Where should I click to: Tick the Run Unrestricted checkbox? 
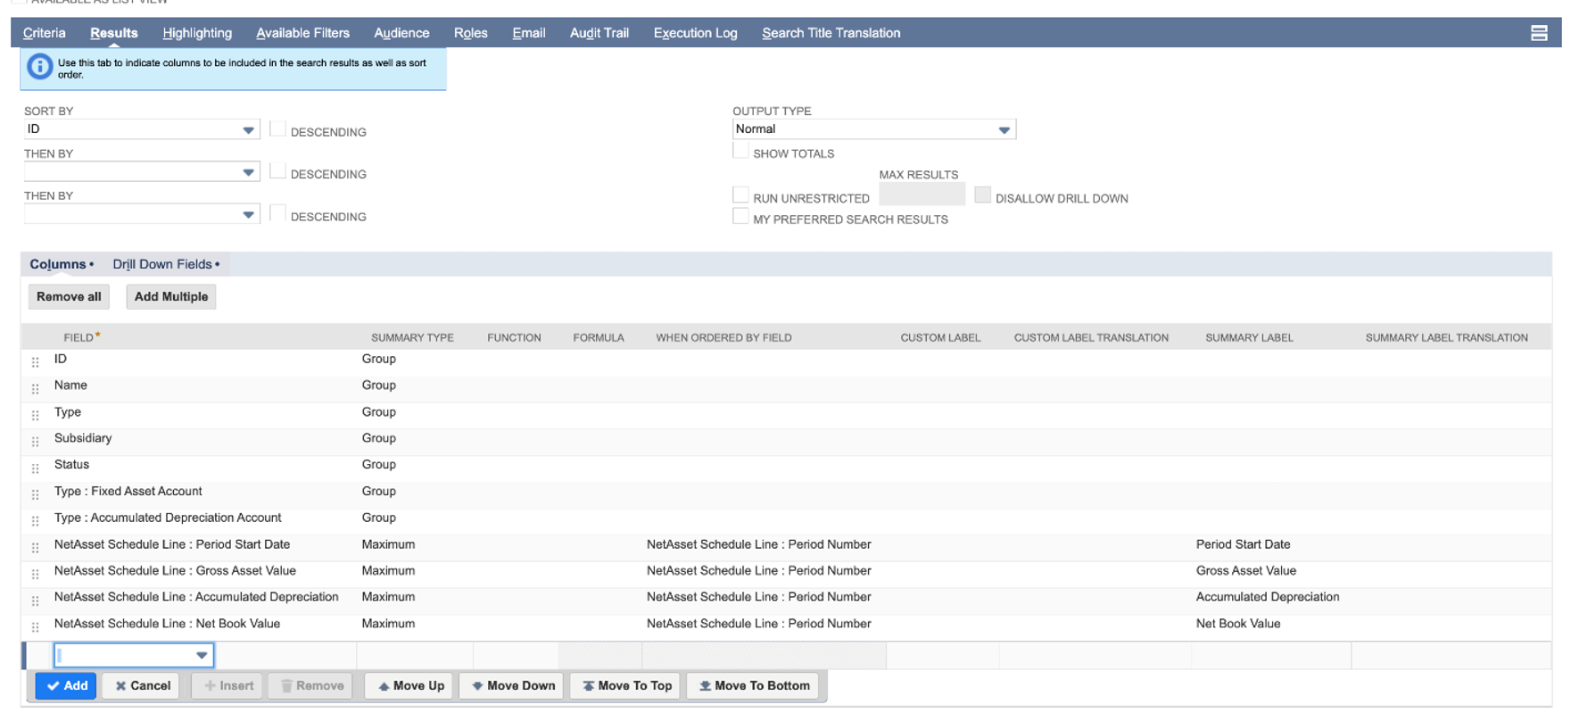click(740, 195)
